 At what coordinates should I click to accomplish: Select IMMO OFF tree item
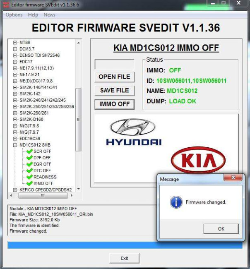click(x=43, y=183)
